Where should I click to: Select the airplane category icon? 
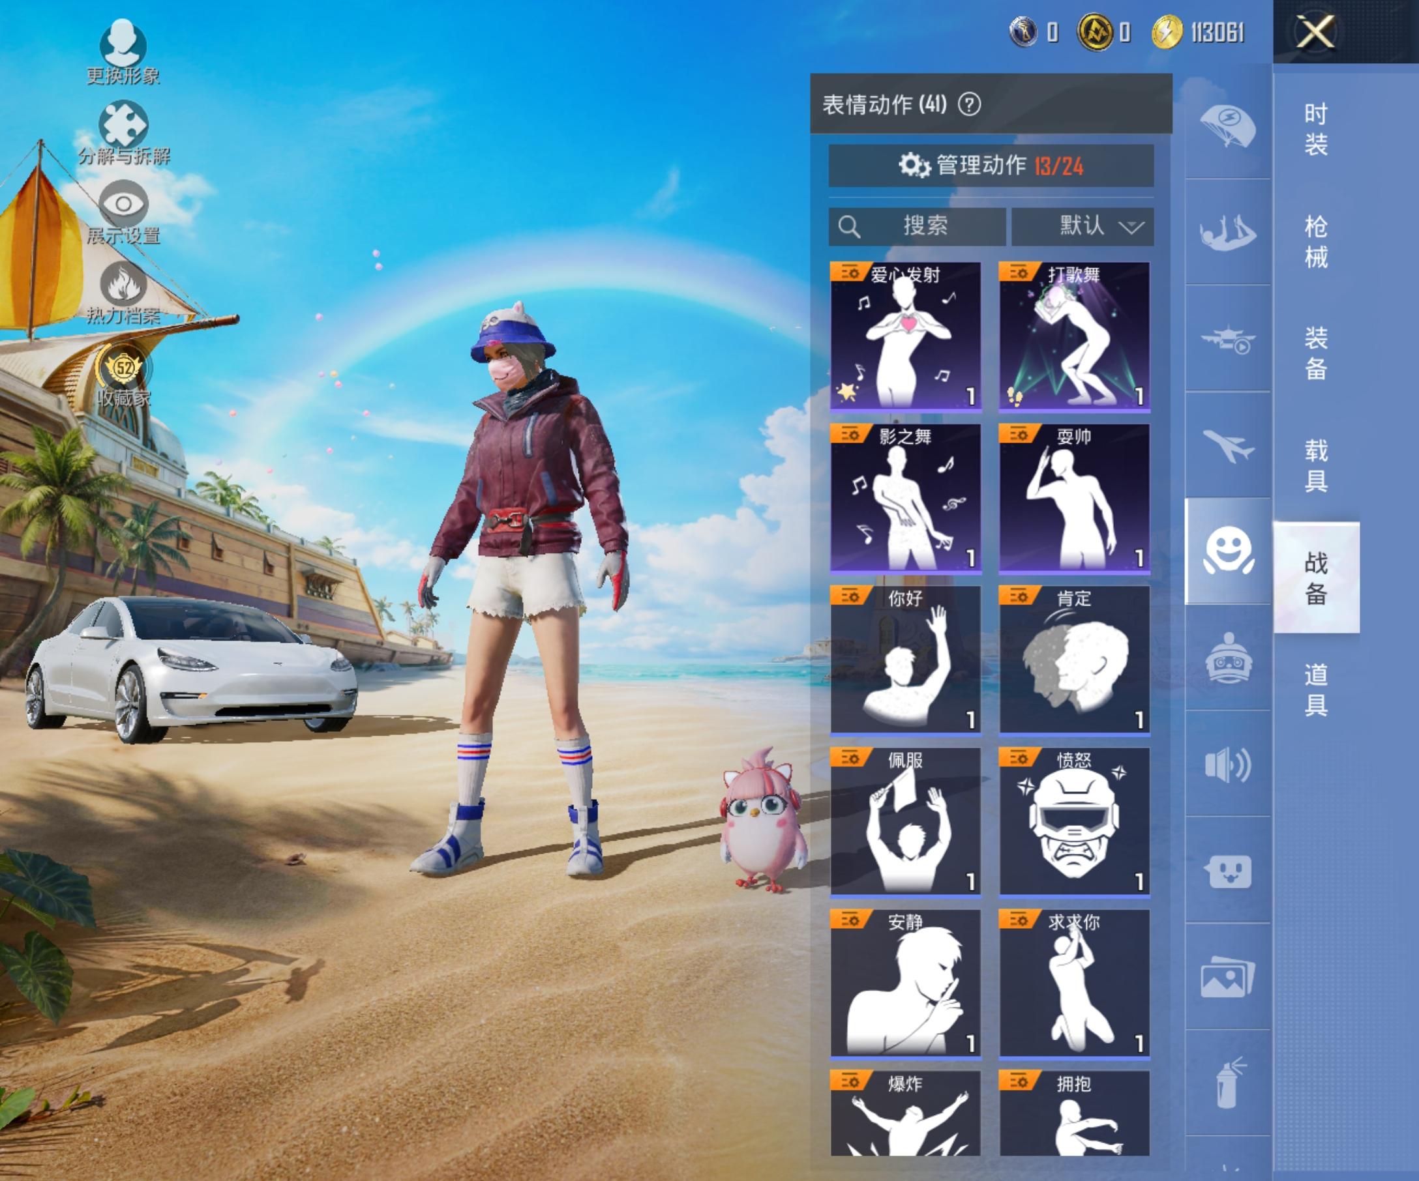(x=1228, y=445)
